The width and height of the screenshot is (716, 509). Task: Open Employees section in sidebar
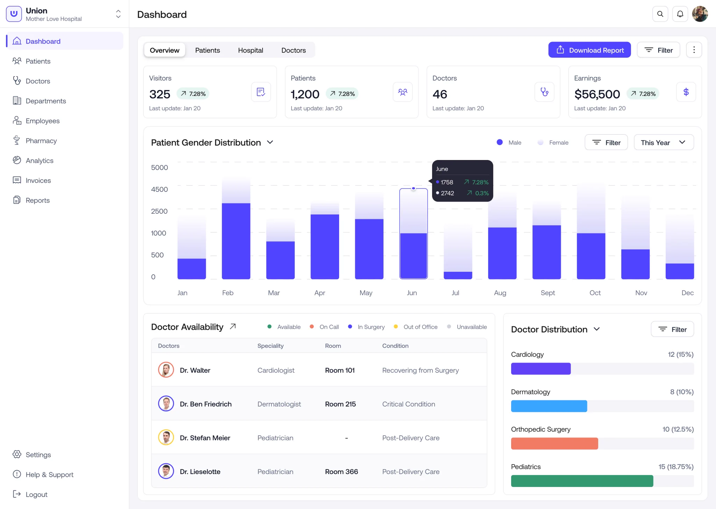point(65,121)
